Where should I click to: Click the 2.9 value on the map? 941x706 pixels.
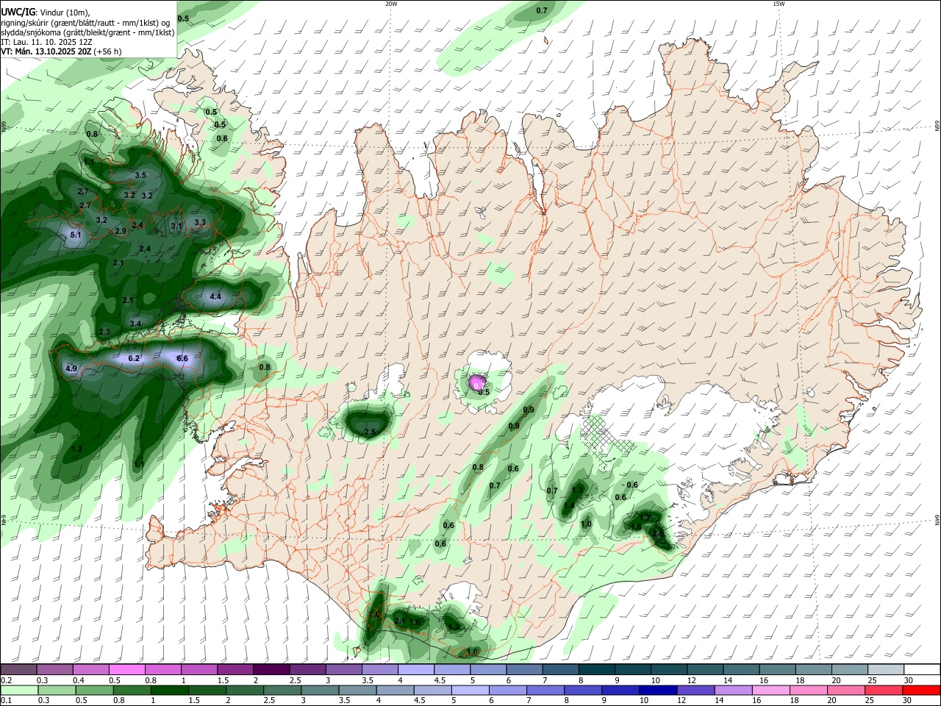121,231
